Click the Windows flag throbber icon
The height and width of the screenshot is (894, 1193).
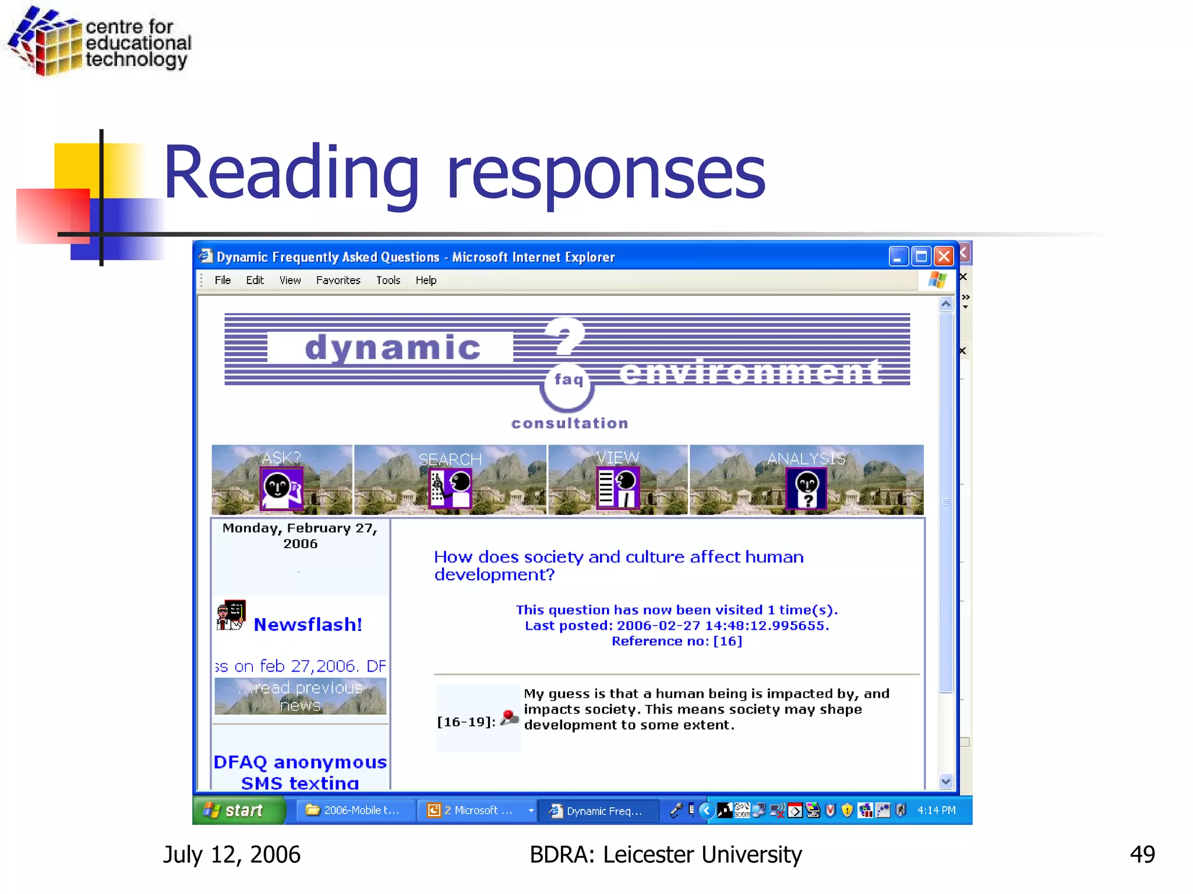[937, 280]
